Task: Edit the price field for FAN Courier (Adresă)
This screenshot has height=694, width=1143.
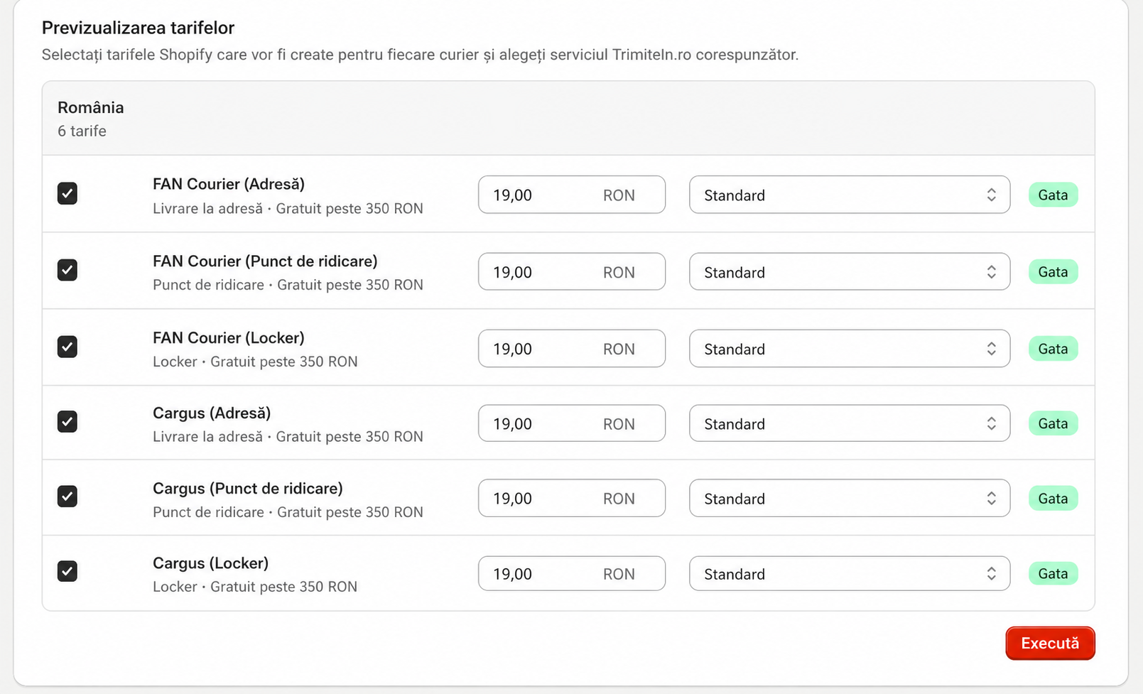Action: coord(572,195)
